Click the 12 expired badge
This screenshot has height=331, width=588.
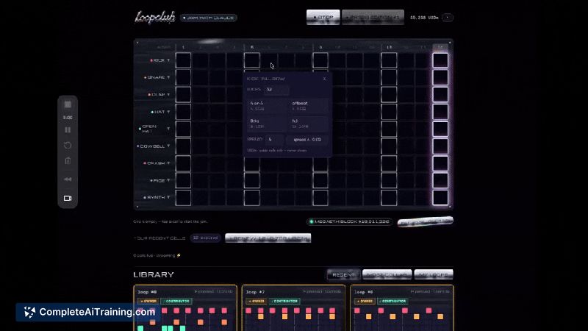pos(205,238)
